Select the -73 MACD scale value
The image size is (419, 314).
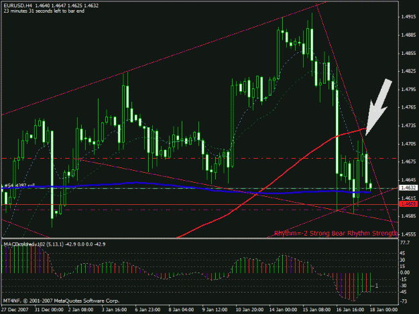[x=403, y=301]
